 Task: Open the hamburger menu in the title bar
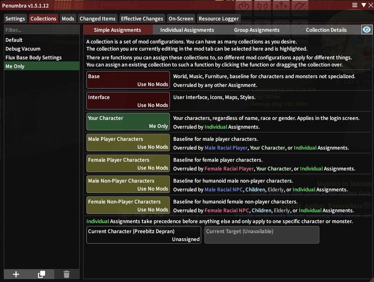point(355,5)
